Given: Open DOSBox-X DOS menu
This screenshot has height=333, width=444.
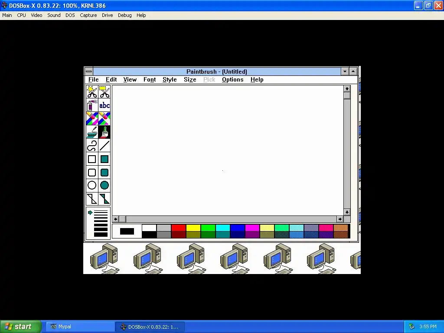Looking at the screenshot, I should coord(70,15).
